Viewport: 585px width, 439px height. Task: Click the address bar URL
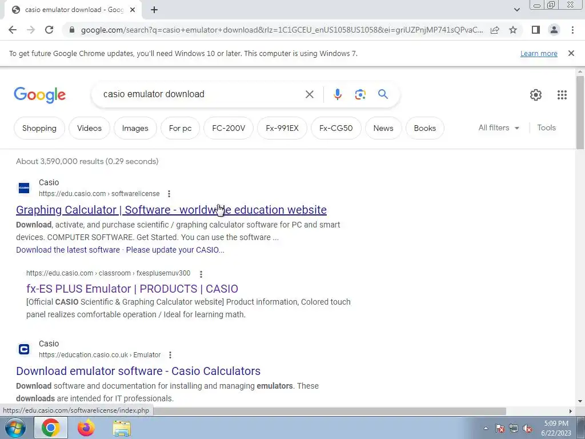[282, 30]
